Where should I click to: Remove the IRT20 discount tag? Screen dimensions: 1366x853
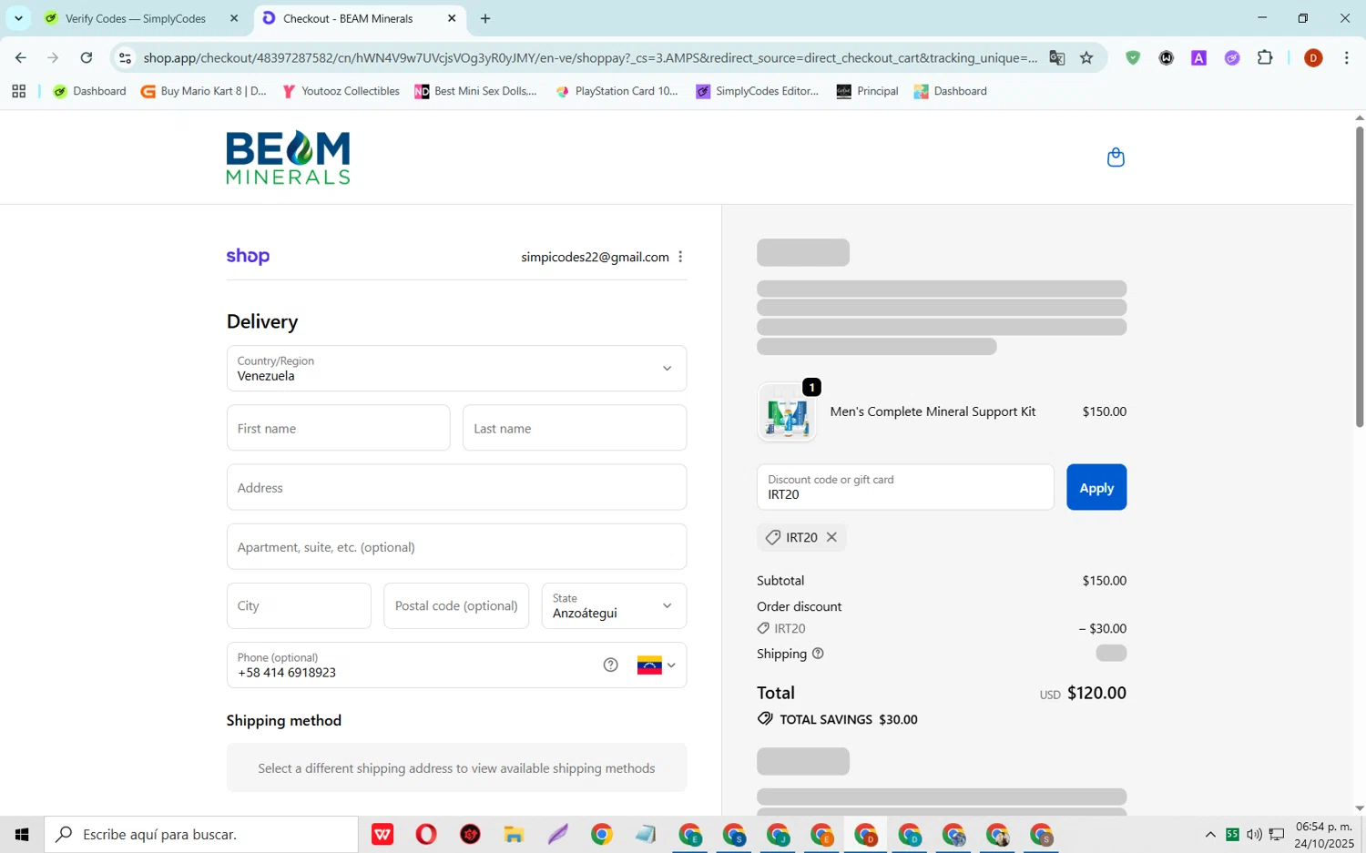pyautogui.click(x=831, y=537)
